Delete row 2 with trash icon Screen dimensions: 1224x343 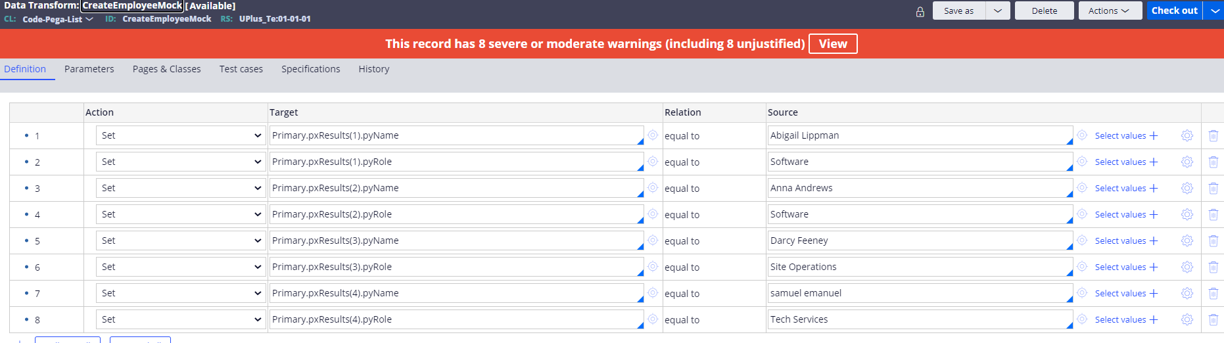point(1213,162)
